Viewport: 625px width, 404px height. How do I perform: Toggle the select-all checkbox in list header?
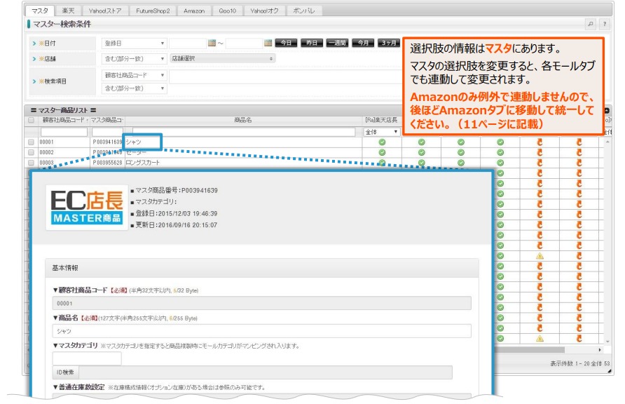pos(31,120)
